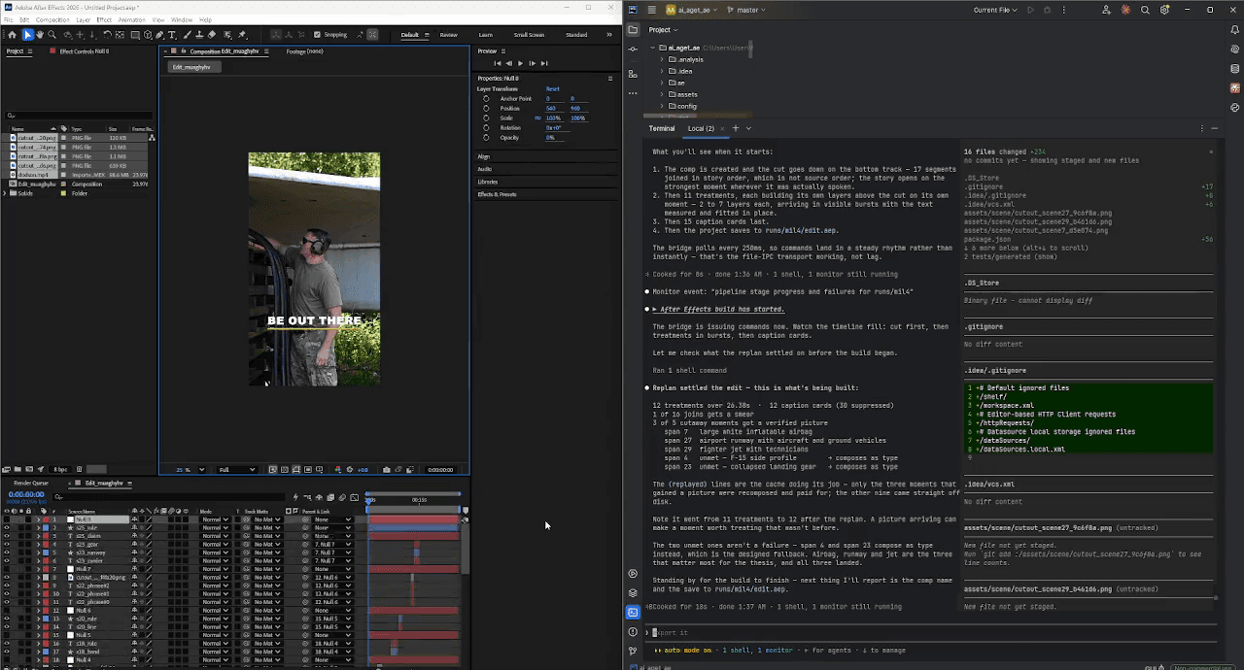Hide layer s23_gear with eye toggle
Image resolution: width=1244 pixels, height=670 pixels.
tap(7, 545)
